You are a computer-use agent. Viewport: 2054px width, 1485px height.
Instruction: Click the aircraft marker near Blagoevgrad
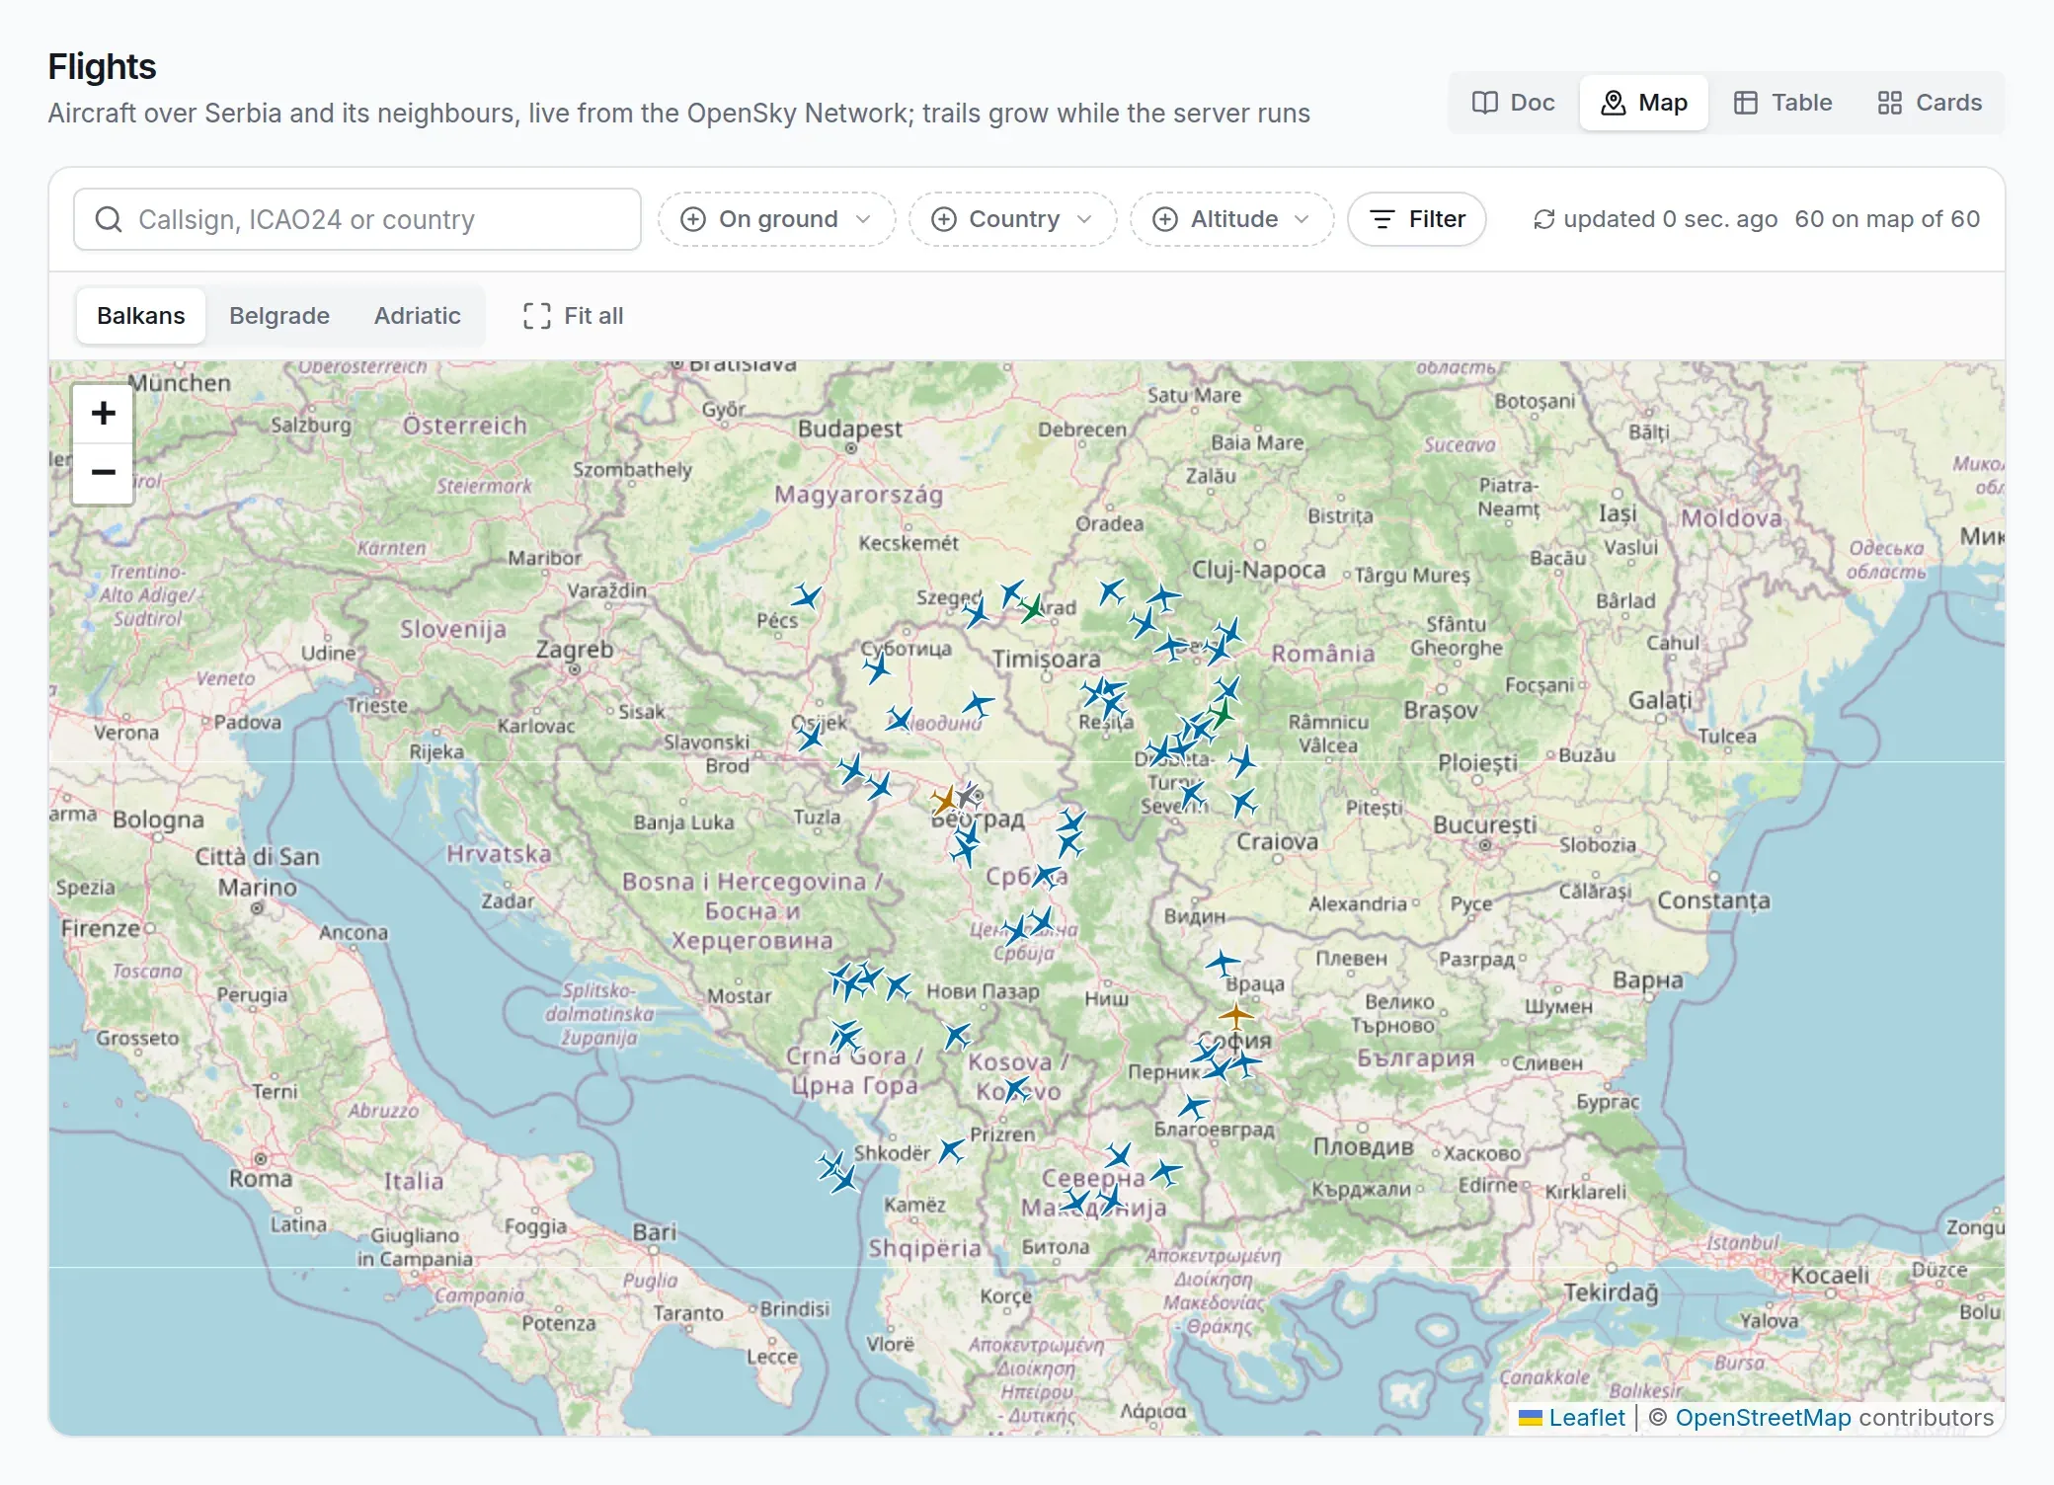tap(1194, 1106)
